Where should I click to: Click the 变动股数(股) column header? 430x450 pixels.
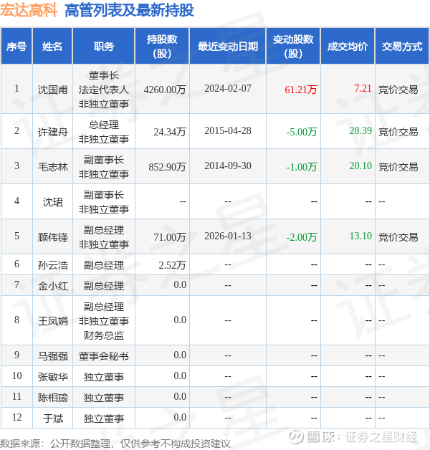pyautogui.click(x=293, y=46)
